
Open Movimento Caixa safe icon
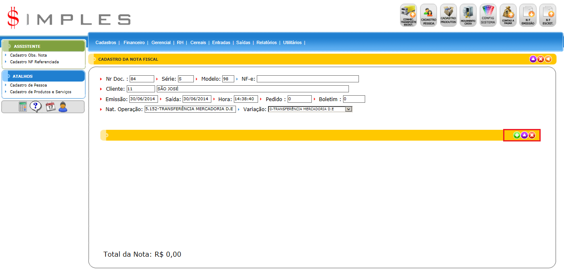click(468, 15)
